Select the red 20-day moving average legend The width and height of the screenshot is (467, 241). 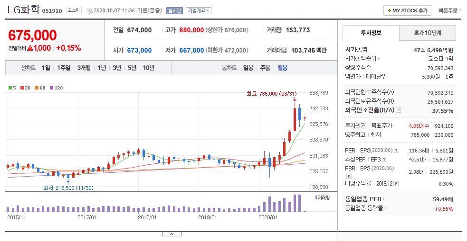click(26, 88)
